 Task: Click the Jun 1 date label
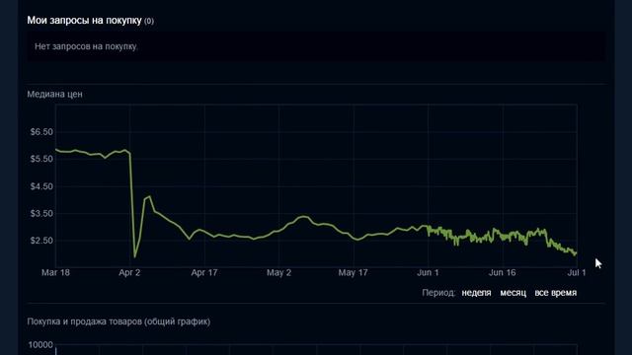click(428, 272)
